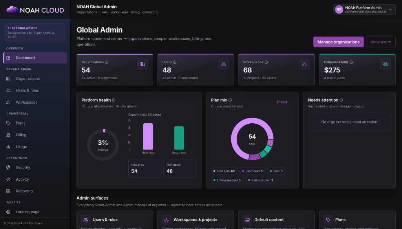Click the people icon on Users card

[x=223, y=64]
